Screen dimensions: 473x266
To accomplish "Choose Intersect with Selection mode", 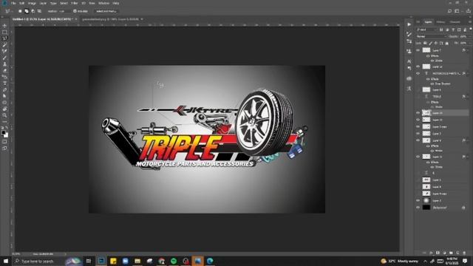I will pyautogui.click(x=39, y=11).
